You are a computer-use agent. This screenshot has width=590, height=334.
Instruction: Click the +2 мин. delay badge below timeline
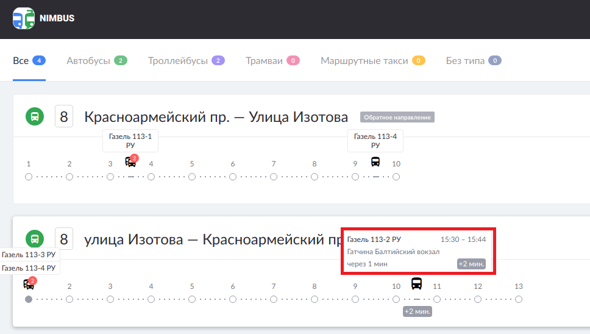click(x=418, y=311)
